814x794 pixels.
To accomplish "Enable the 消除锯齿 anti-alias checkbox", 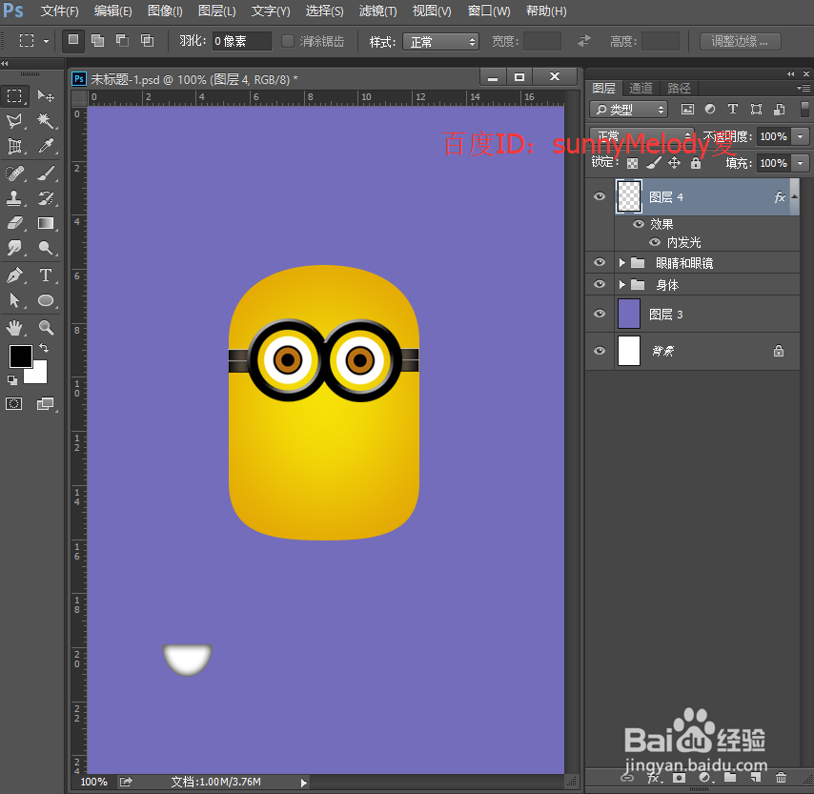I will click(x=288, y=41).
